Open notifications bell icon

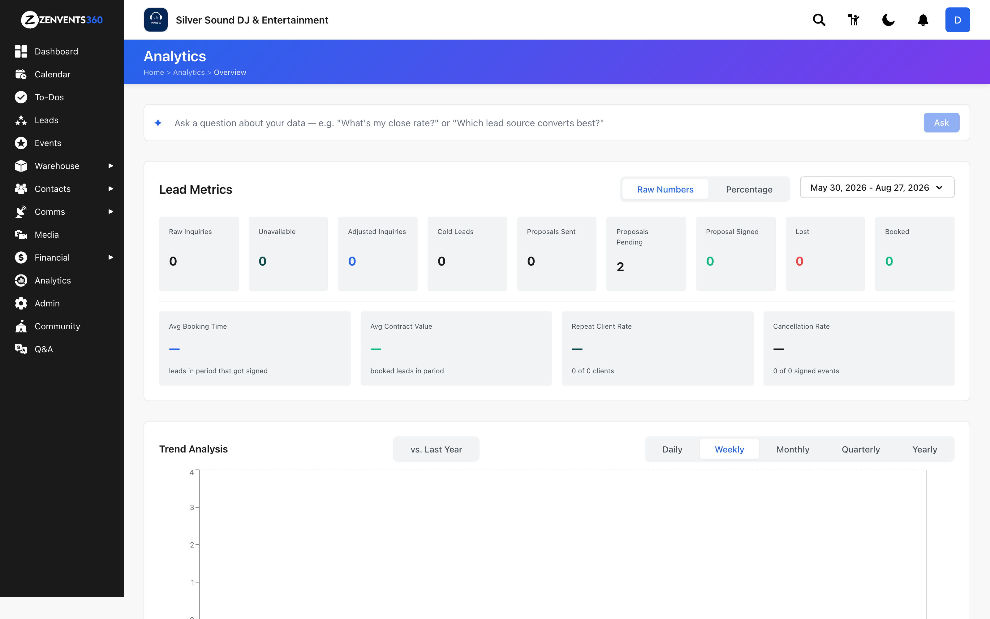point(923,19)
